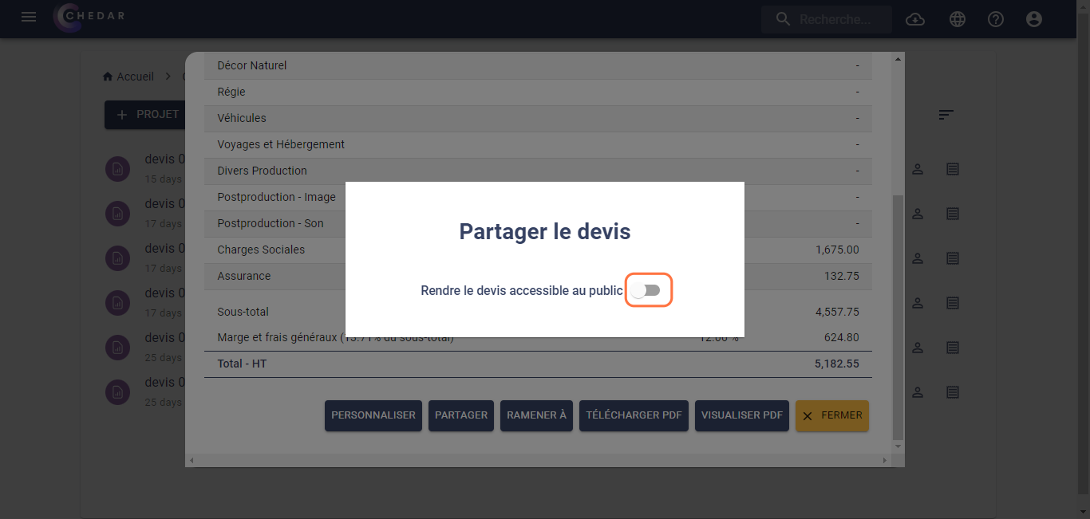
Task: Select the Régie row
Action: pyautogui.click(x=538, y=92)
